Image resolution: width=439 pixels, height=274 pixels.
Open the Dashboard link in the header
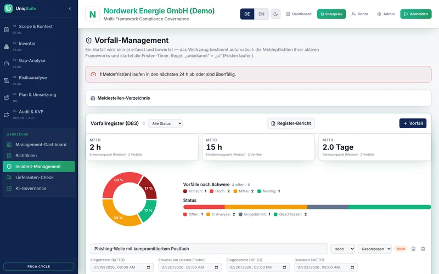(x=299, y=14)
